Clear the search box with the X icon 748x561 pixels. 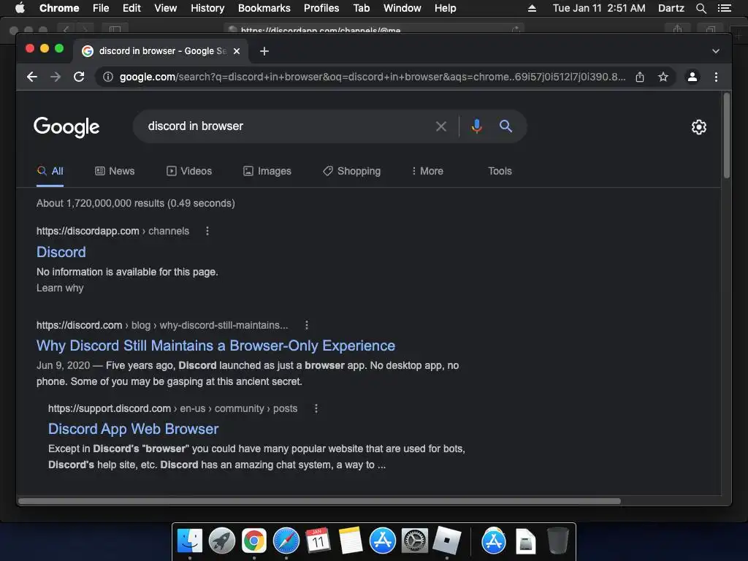click(x=441, y=126)
